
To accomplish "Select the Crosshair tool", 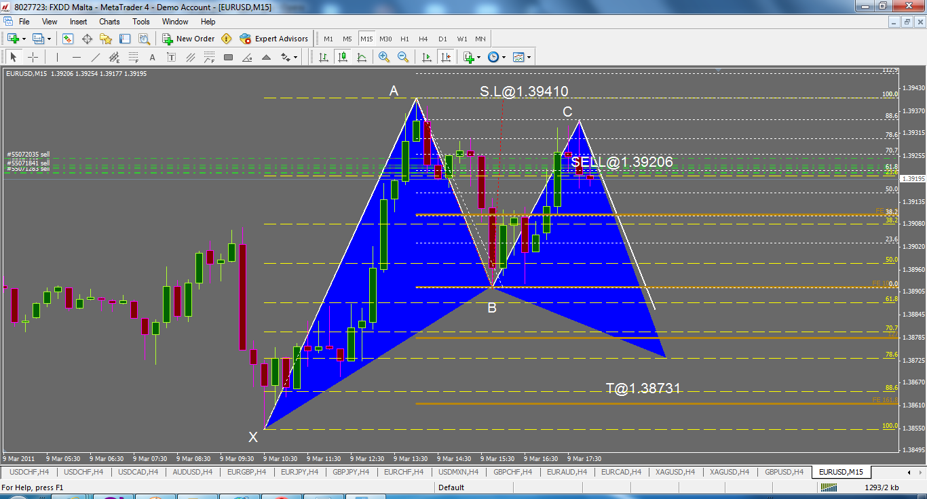I will coord(33,57).
